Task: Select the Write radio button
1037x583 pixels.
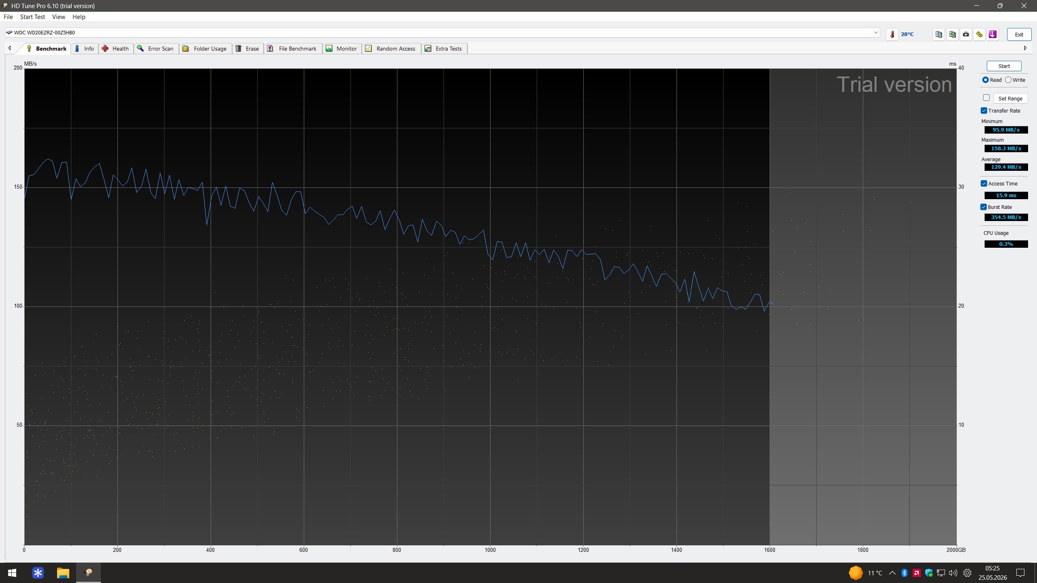Action: (1008, 80)
